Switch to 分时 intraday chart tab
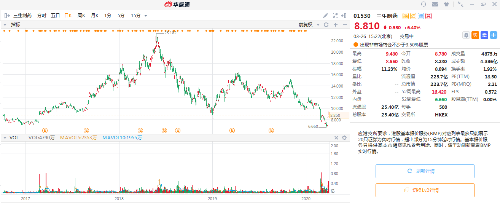Viewport: 500px width, 204px height. pos(41,16)
